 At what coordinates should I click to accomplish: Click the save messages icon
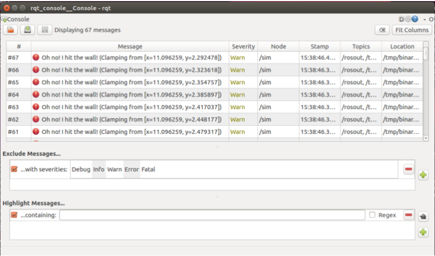pos(28,30)
